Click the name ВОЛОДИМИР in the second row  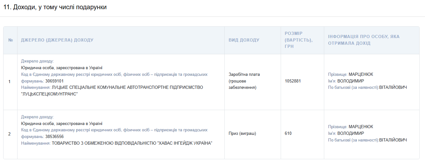coord(351,134)
